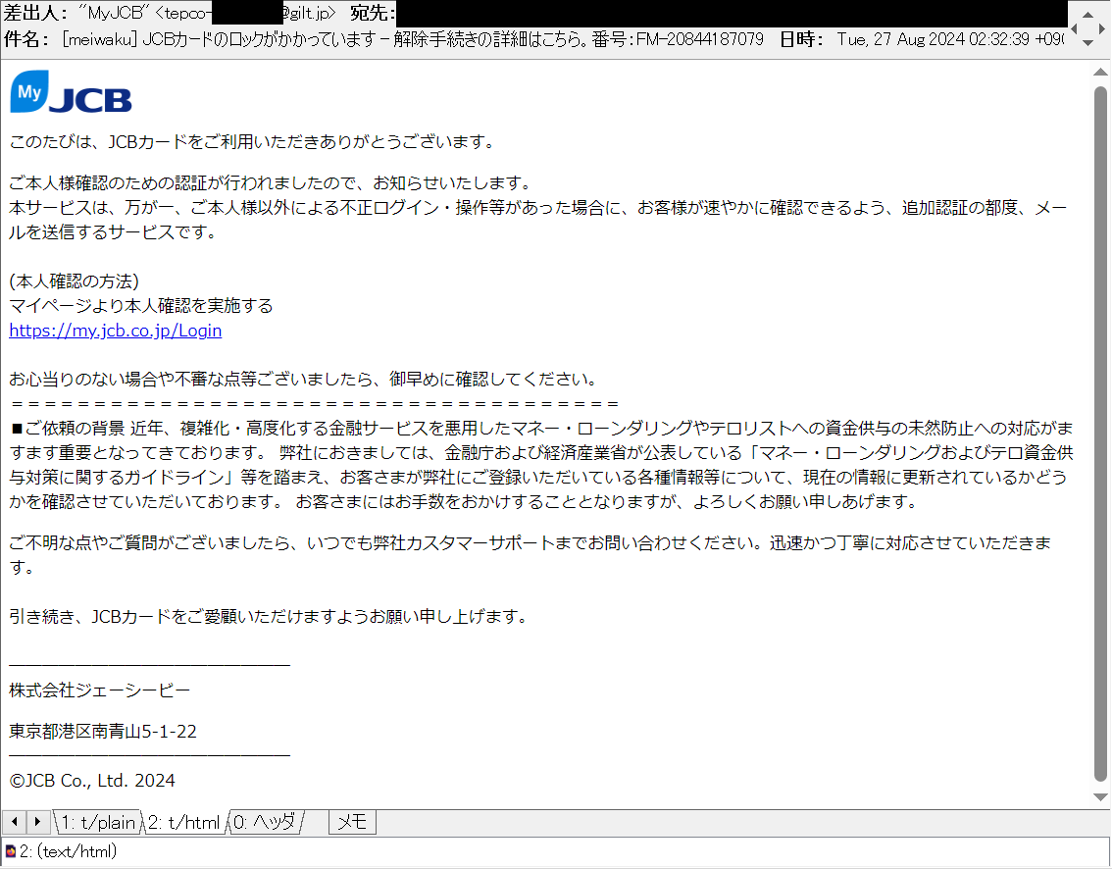Viewport: 1112px width, 869px height.
Task: Click the paragraph beginning ■ご依頼の背景
Action: [542, 465]
